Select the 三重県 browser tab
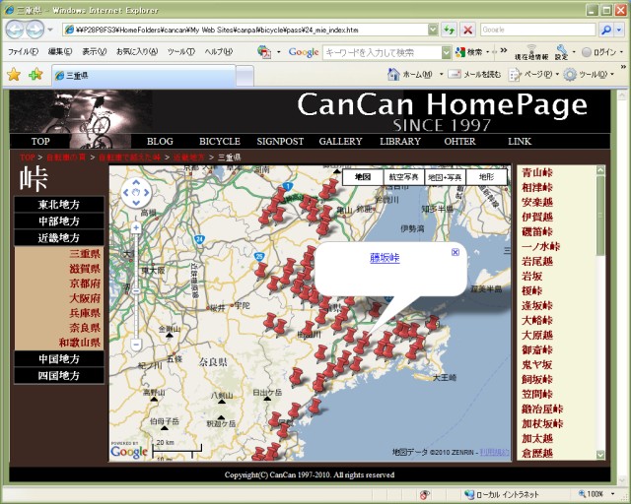This screenshot has width=631, height=504. coord(144,75)
